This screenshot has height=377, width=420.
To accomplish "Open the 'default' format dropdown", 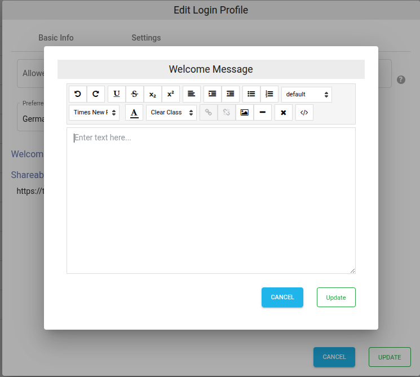I will point(307,94).
